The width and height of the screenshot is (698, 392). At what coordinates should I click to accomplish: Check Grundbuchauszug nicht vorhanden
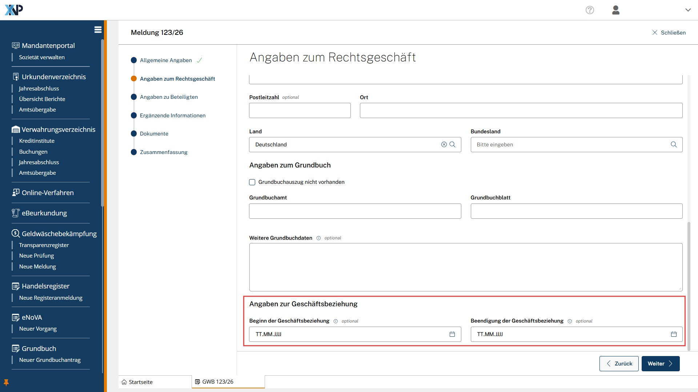click(x=252, y=182)
